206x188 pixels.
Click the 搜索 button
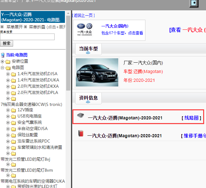[7, 44]
